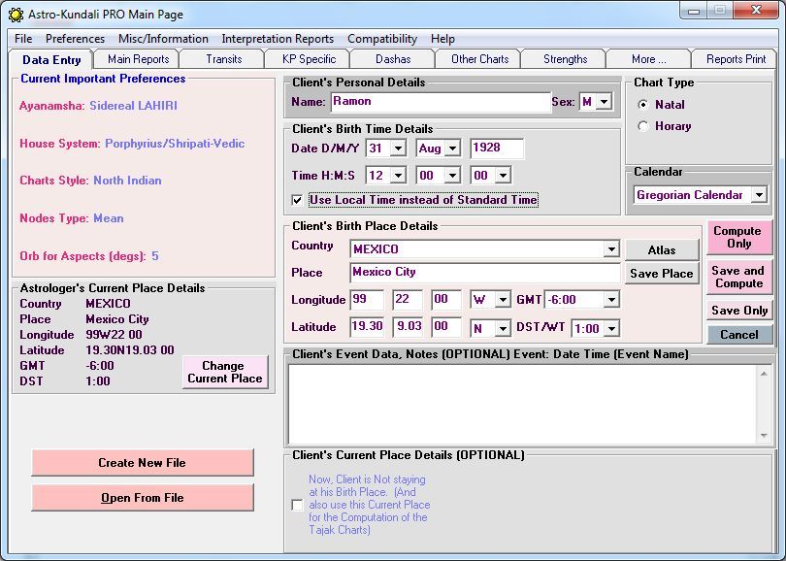
Task: Open the Interpretation Reports menu
Action: pyautogui.click(x=278, y=39)
